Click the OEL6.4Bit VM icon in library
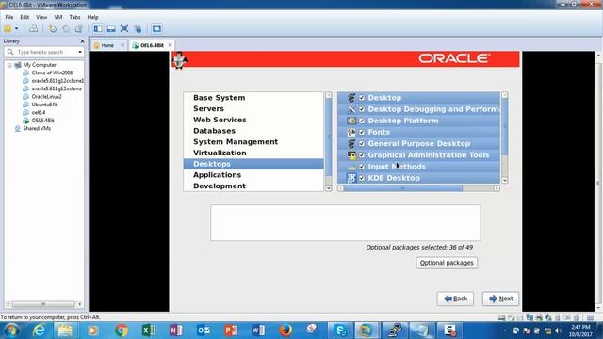The height and width of the screenshot is (339, 603). [25, 121]
